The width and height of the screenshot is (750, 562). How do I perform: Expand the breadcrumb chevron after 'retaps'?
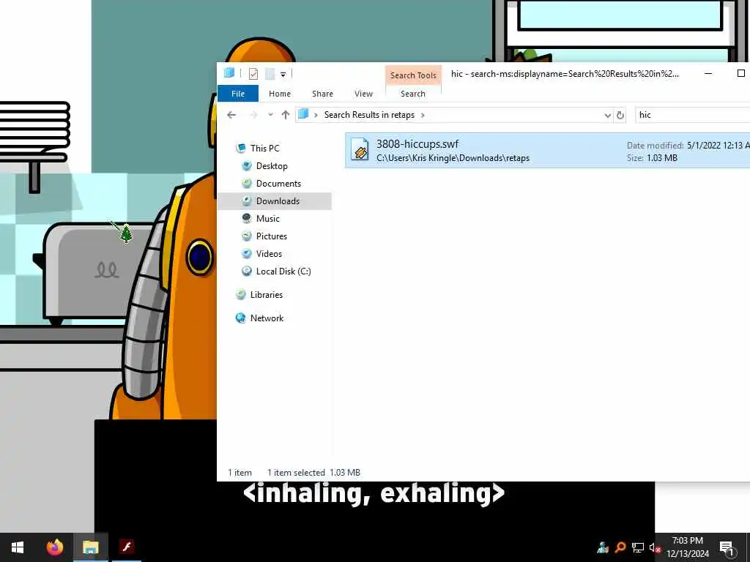click(x=423, y=115)
